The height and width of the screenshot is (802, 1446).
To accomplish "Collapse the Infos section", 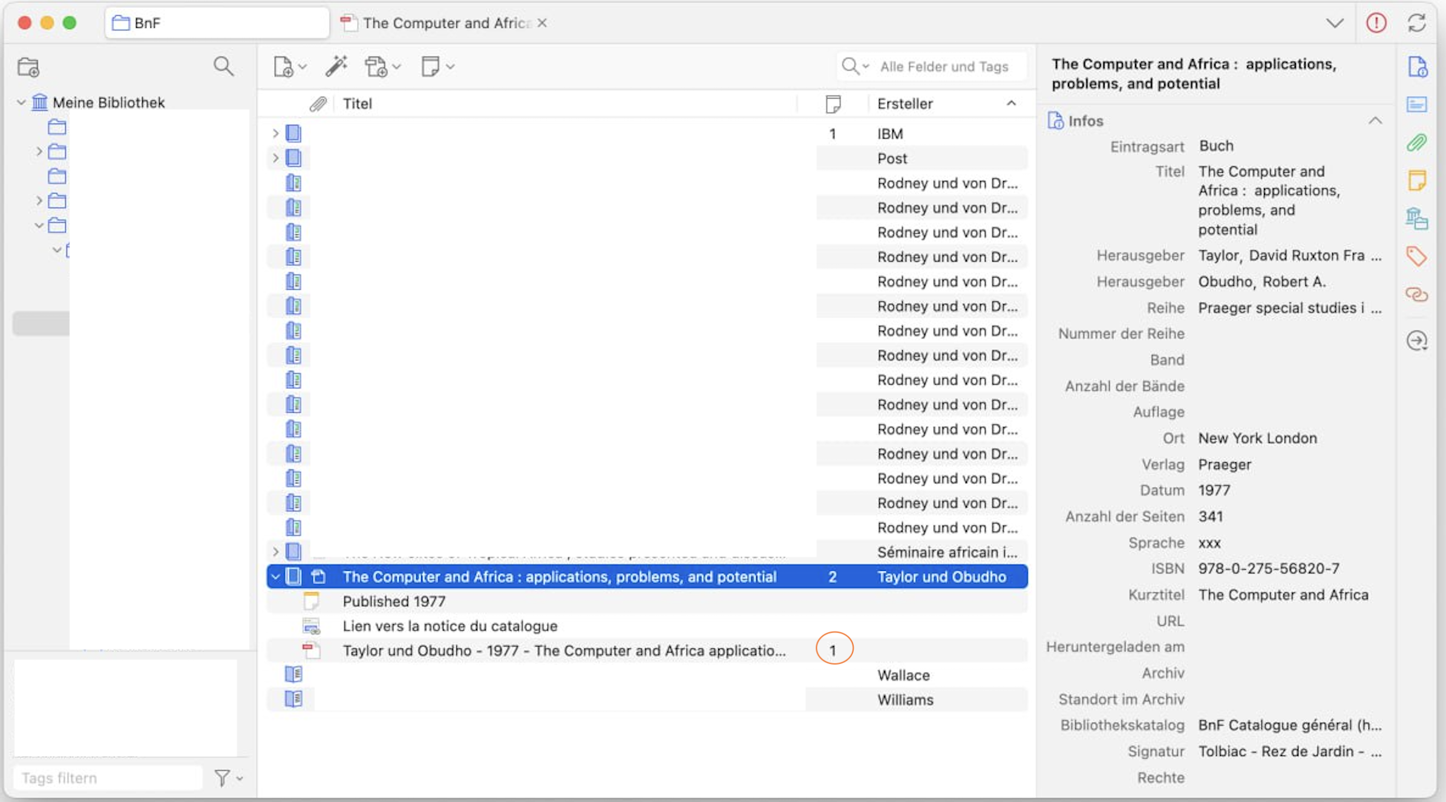I will click(x=1375, y=120).
